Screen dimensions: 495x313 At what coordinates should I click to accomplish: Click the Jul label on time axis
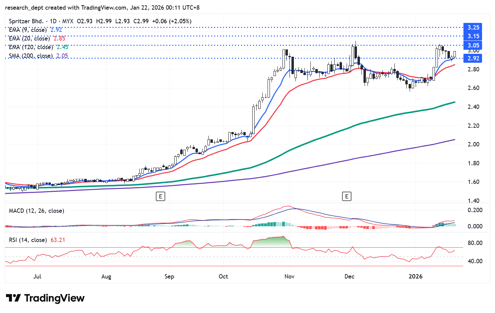pyautogui.click(x=37, y=276)
